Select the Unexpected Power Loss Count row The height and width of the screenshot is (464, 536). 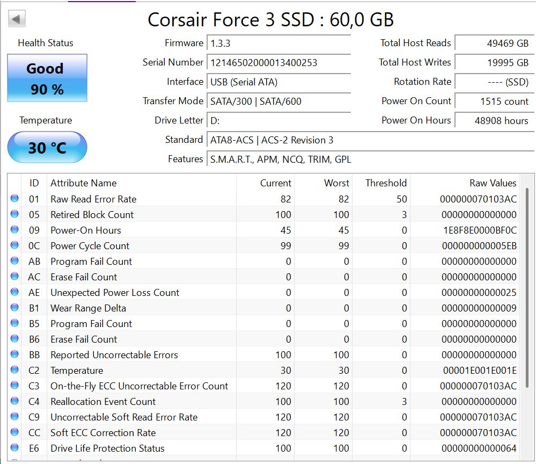pyautogui.click(x=263, y=293)
